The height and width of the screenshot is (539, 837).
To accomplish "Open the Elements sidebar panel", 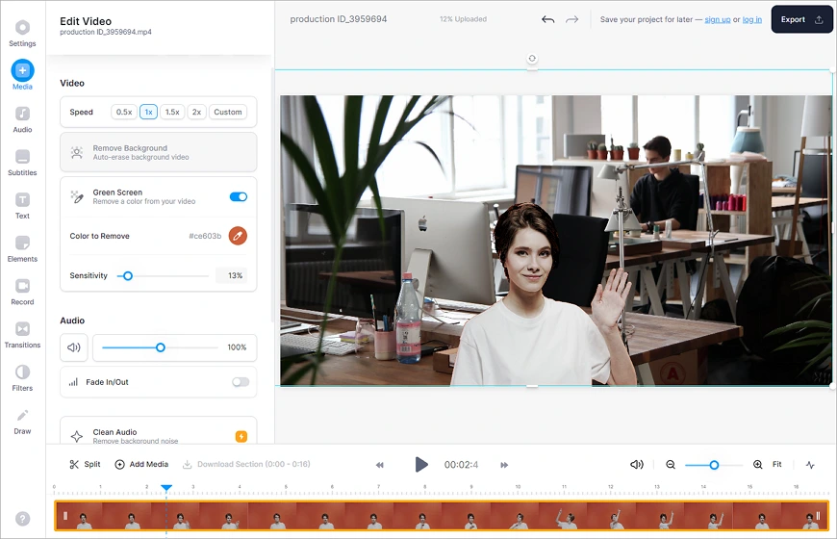I will [x=22, y=249].
